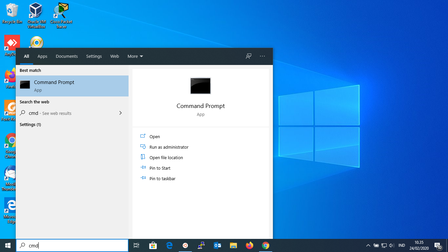This screenshot has width=448, height=252.
Task: Select the Cisco Packet Tracer desktop icon
Action: click(61, 15)
